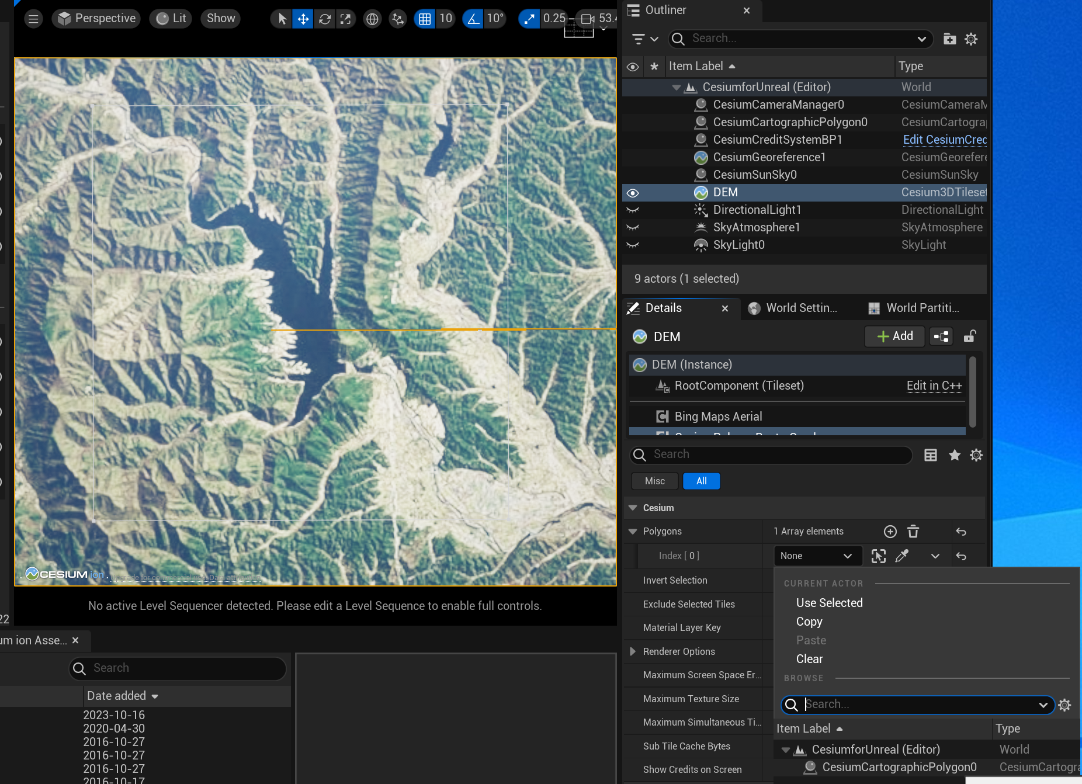Image resolution: width=1082 pixels, height=784 pixels.
Task: Choose Clear in the actor menu
Action: tap(809, 659)
